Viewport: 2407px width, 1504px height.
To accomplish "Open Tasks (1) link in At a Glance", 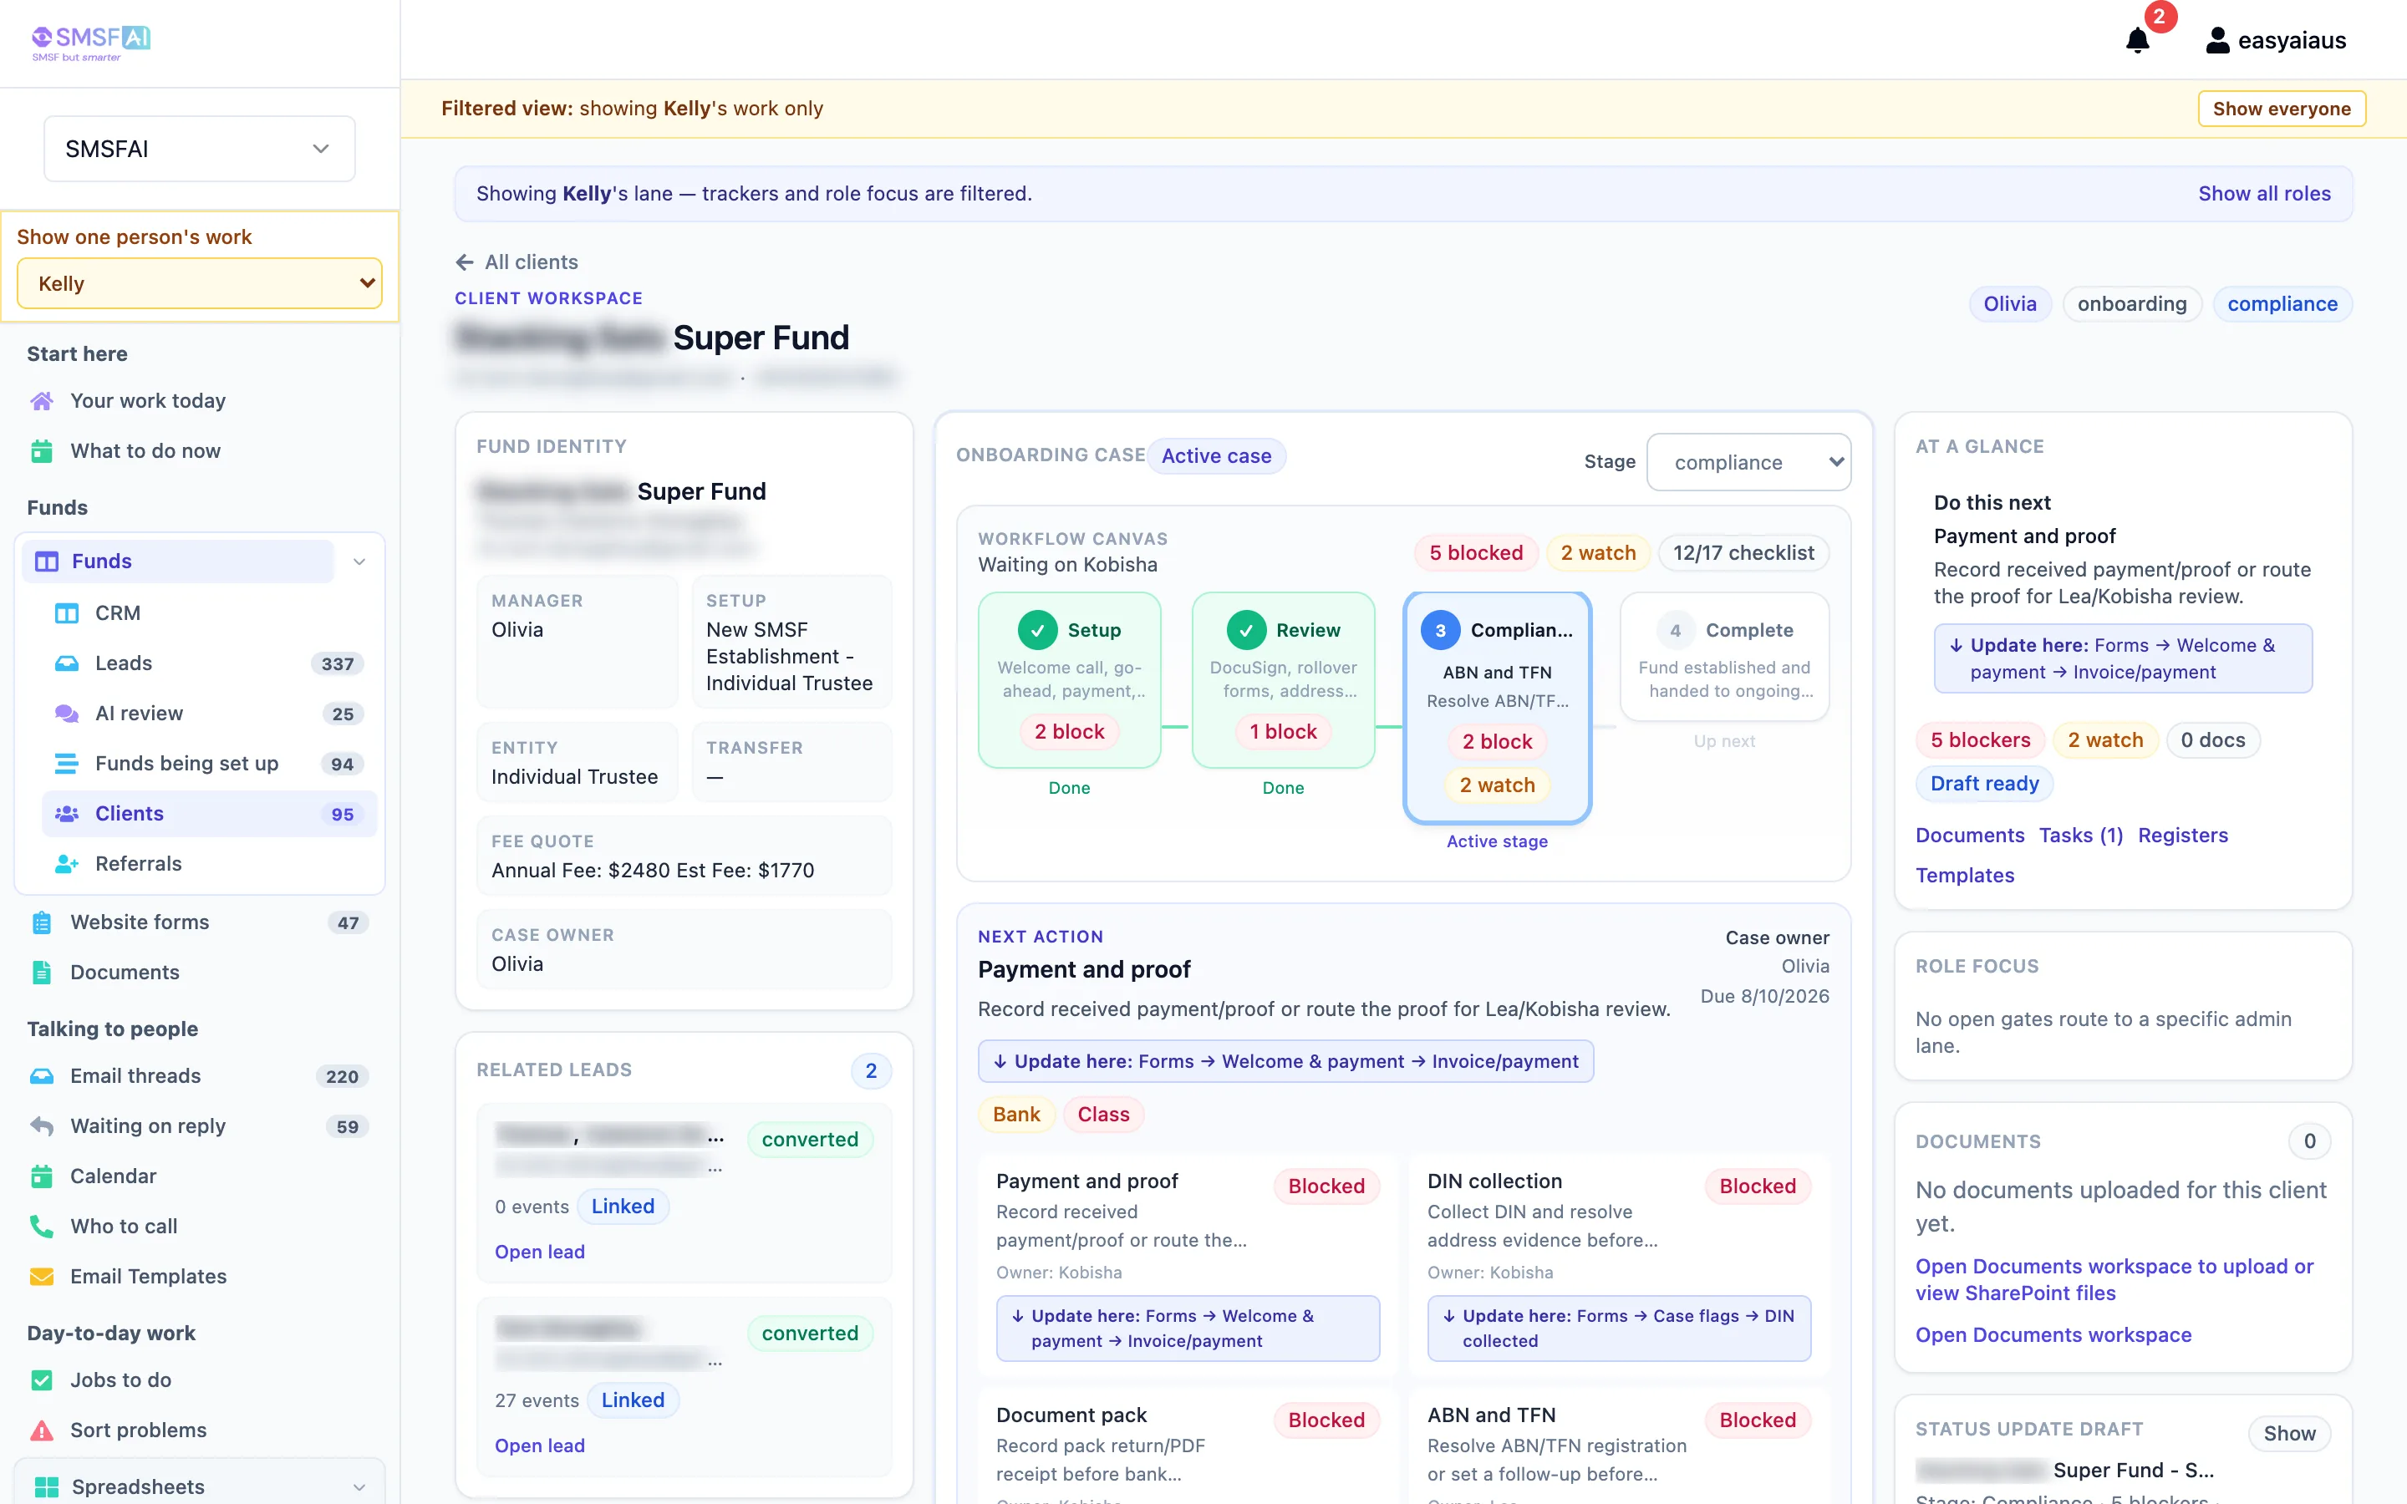I will coord(2081,836).
